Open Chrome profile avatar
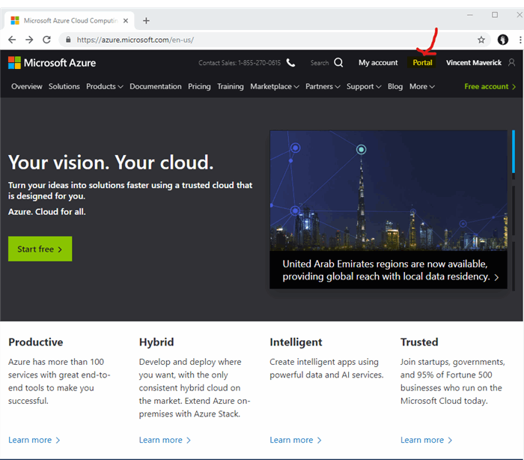The image size is (524, 460). coord(502,40)
